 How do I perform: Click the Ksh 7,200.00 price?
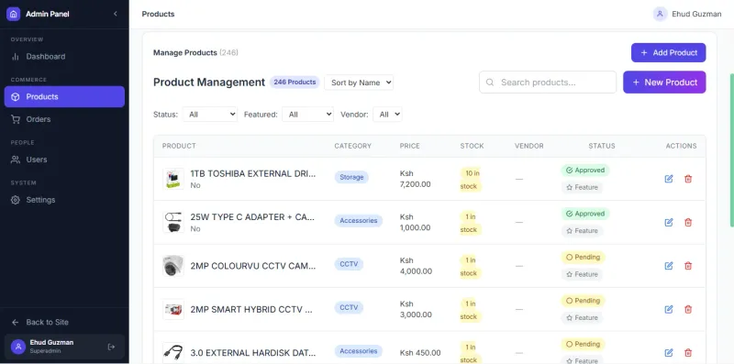tap(416, 179)
